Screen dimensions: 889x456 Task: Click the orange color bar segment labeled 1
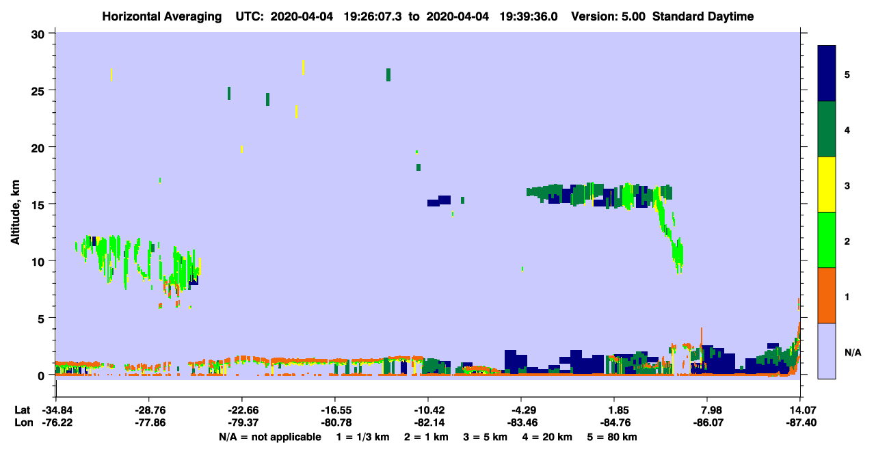coord(827,295)
